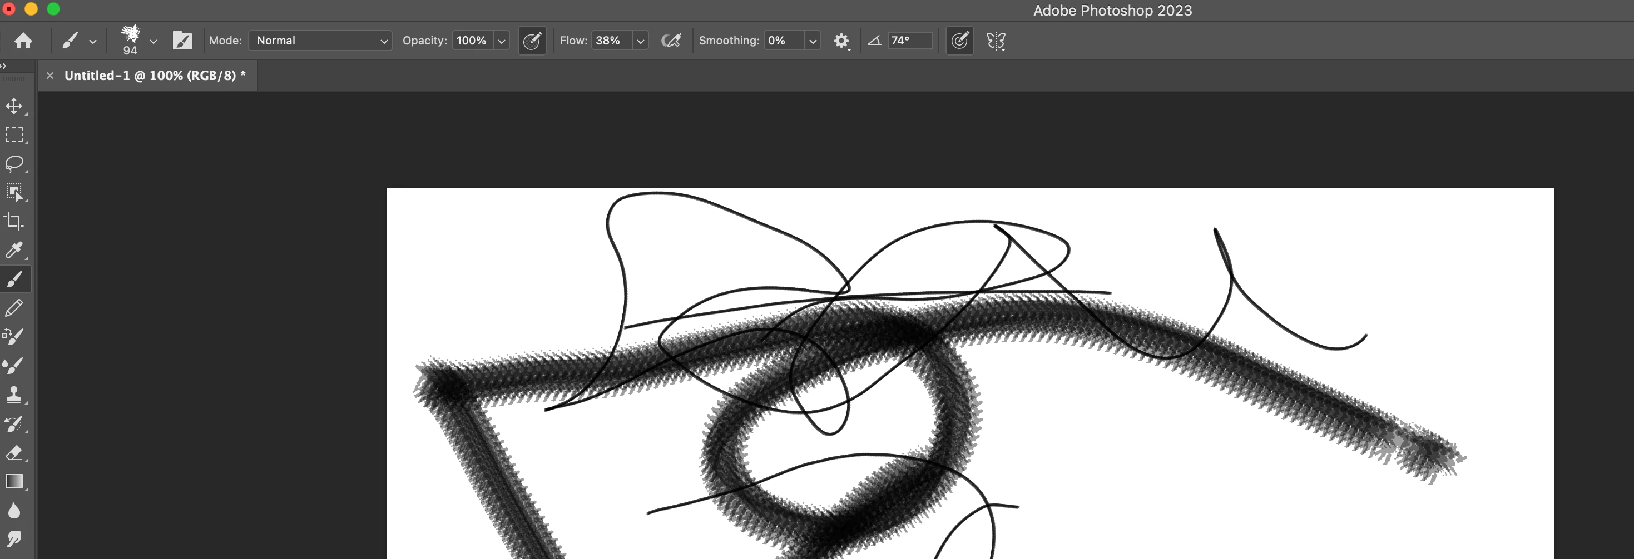Enable airbrush-style build-up effects

tap(671, 41)
